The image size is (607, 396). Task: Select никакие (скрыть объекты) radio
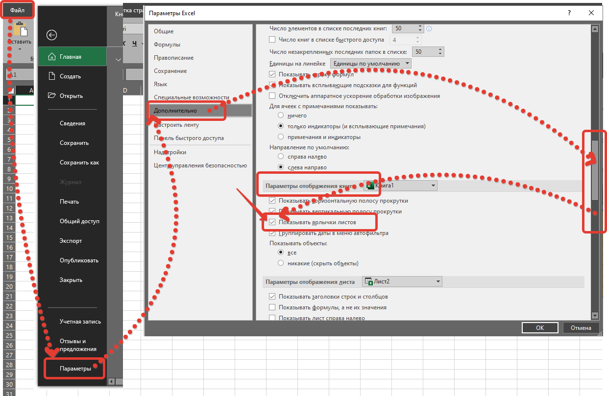point(281,263)
